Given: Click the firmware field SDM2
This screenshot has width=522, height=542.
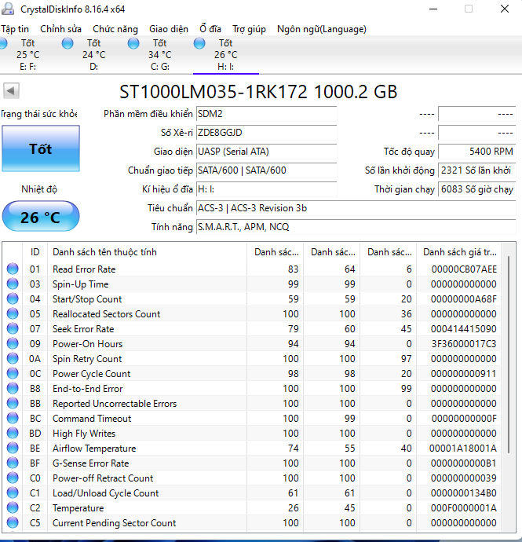Looking at the screenshot, I should click(x=266, y=114).
